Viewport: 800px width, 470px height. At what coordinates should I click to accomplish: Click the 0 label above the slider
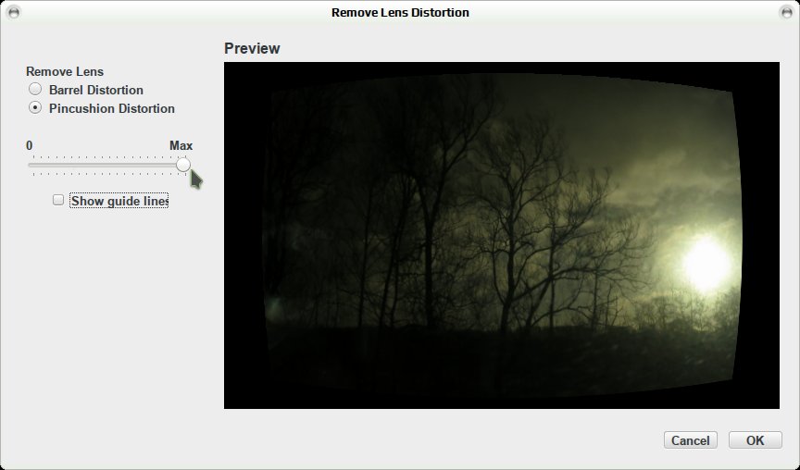click(29, 146)
